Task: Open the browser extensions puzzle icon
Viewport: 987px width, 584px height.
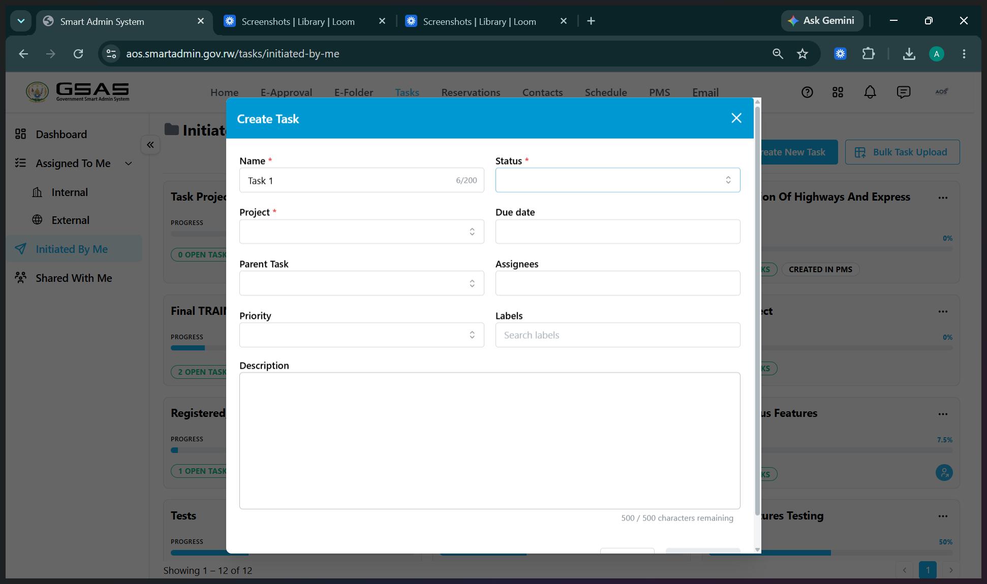Action: [868, 54]
